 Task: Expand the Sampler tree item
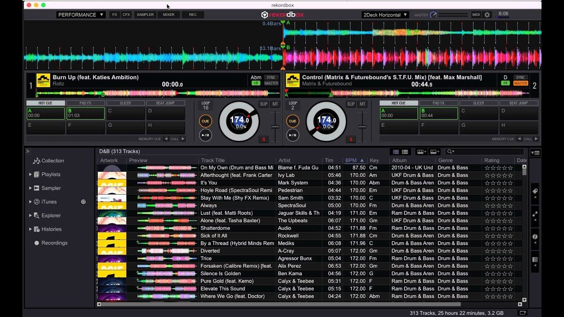[30, 188]
